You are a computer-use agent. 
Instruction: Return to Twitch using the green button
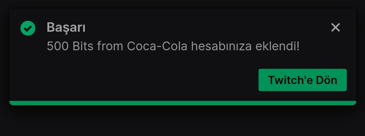pos(302,80)
